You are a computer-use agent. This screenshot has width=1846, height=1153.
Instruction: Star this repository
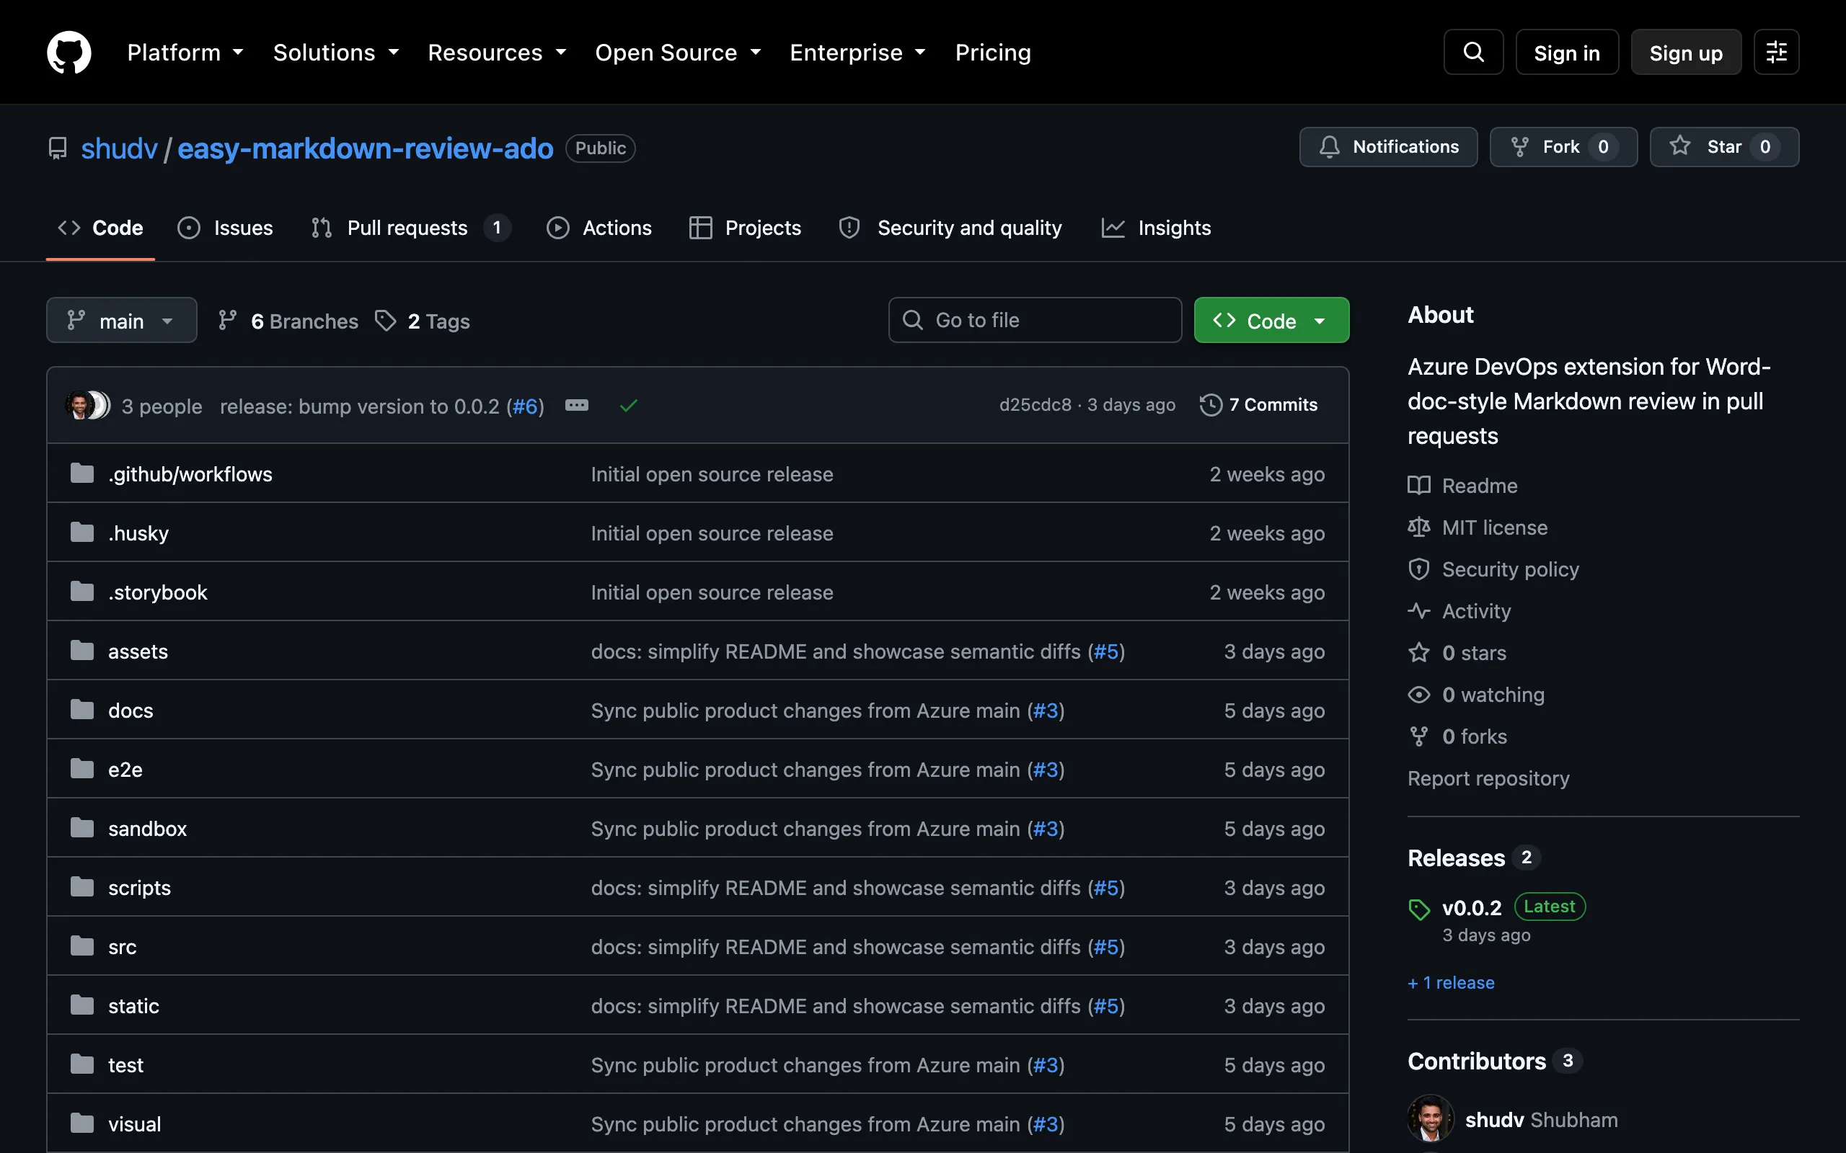point(1724,147)
